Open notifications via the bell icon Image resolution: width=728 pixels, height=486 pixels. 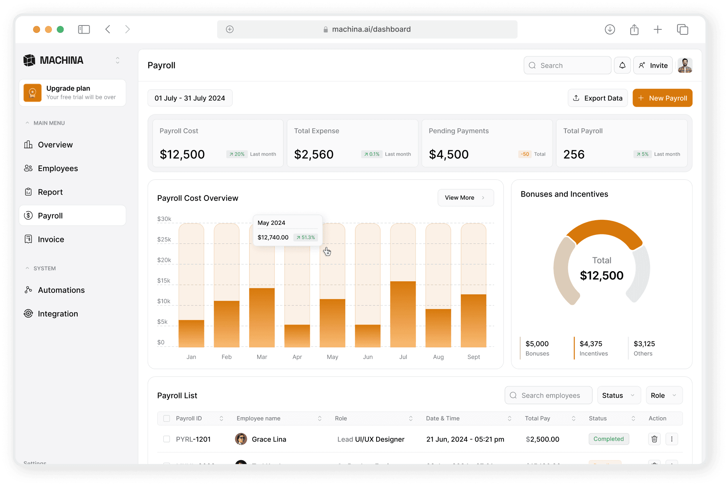(622, 65)
